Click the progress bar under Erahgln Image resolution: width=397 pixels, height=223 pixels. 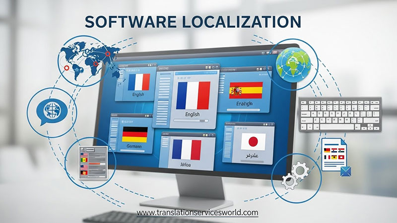[243, 110]
